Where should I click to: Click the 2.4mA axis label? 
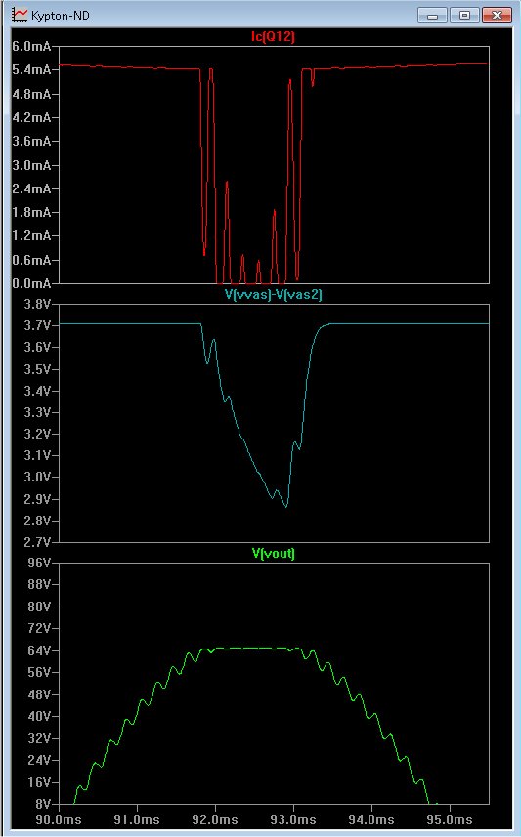point(31,188)
